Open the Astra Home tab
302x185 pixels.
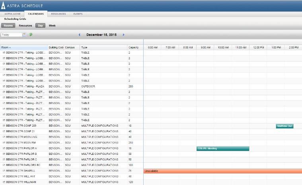(x=12, y=14)
